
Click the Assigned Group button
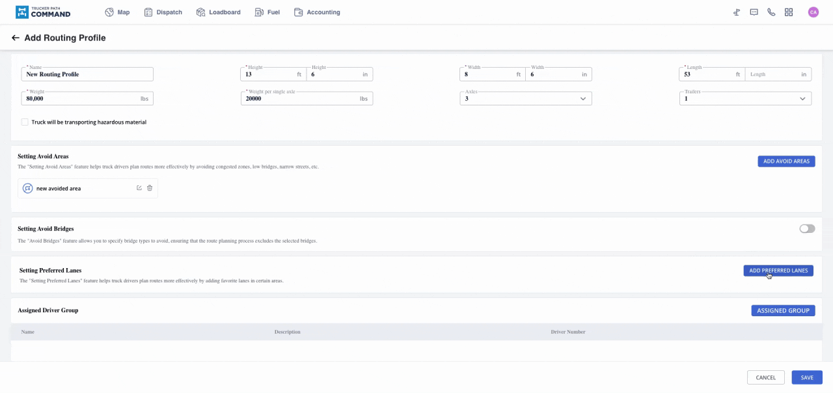[783, 311]
